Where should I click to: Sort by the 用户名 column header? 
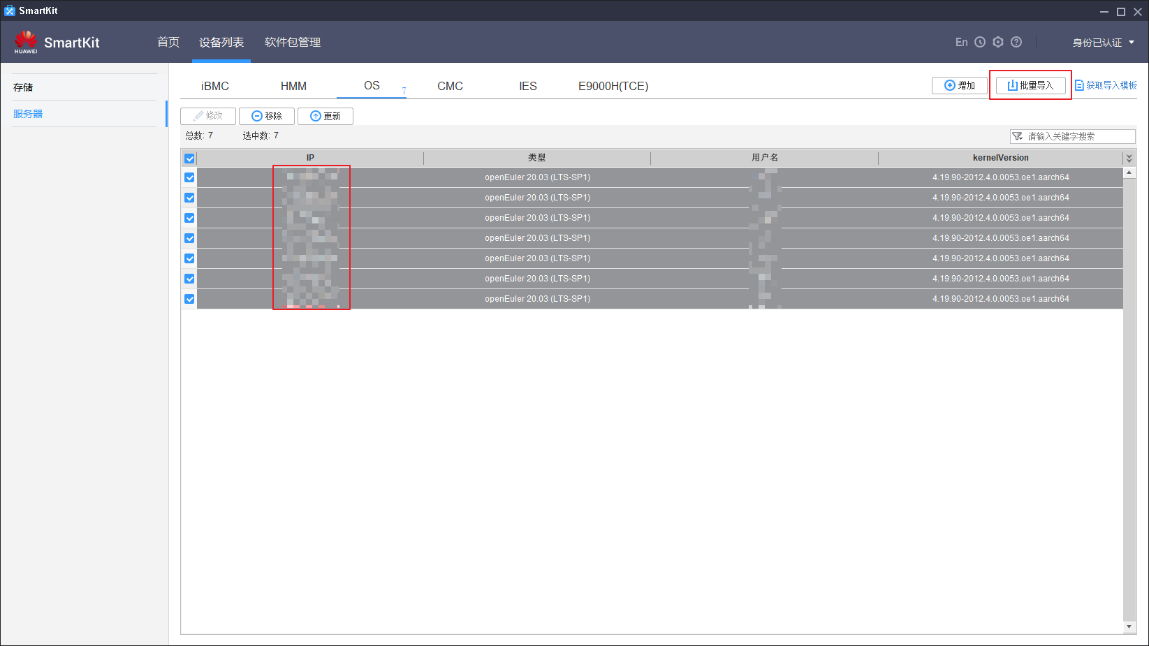coord(764,158)
